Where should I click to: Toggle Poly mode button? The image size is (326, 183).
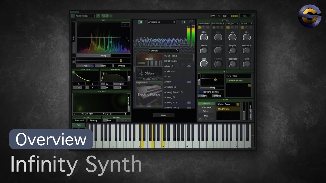[x=79, y=125]
